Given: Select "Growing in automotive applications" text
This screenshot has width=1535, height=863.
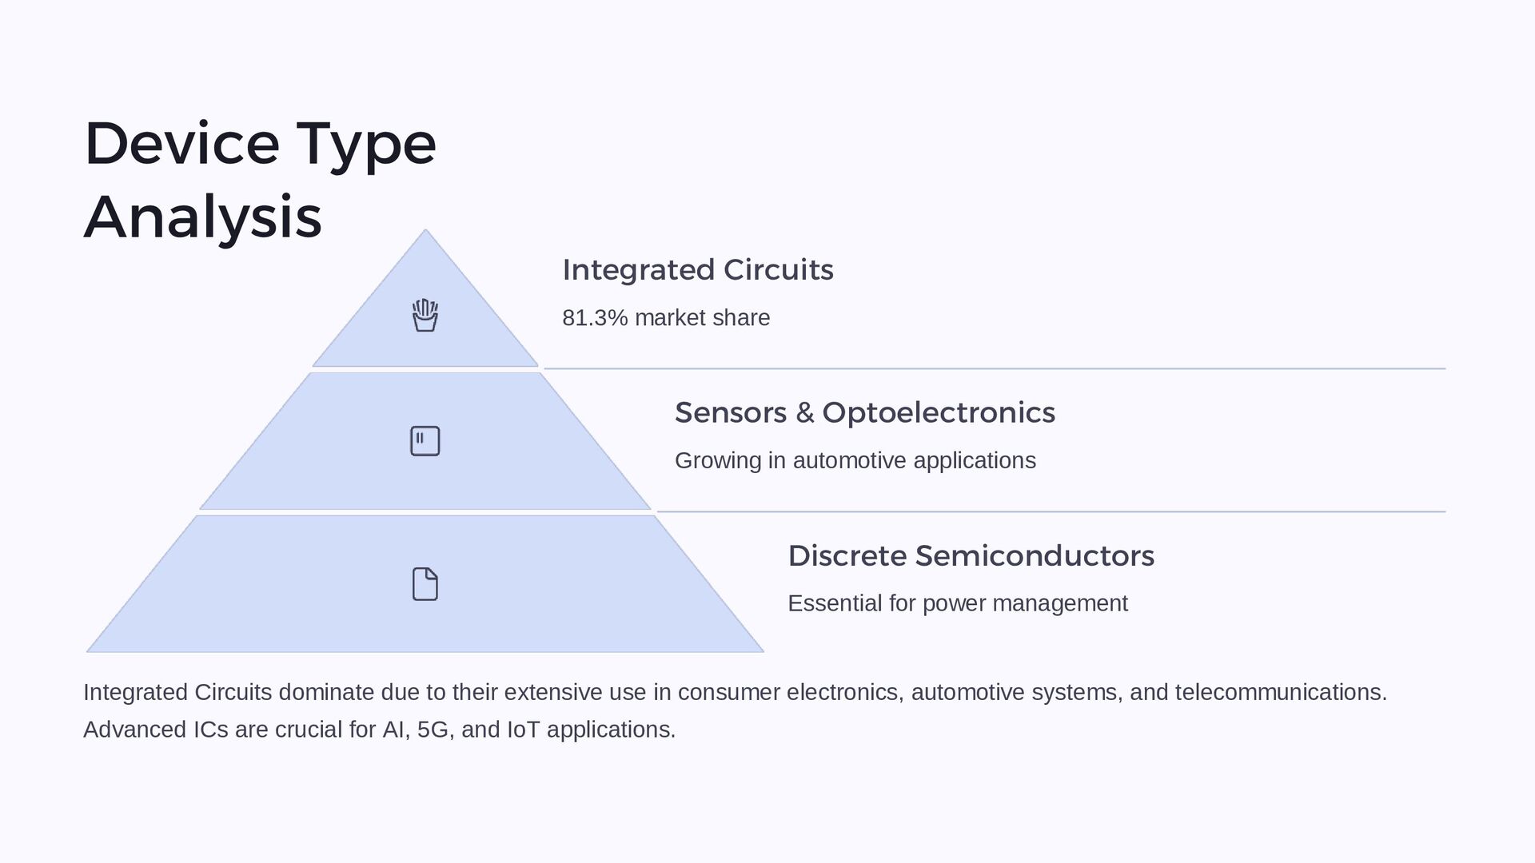Looking at the screenshot, I should tap(855, 461).
